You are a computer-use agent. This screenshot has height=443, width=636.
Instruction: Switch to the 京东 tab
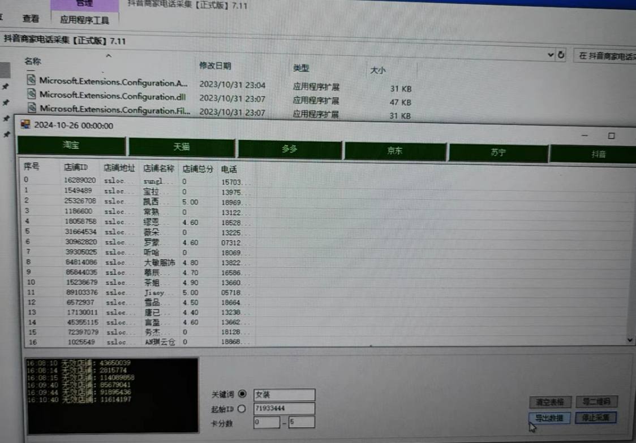point(394,150)
